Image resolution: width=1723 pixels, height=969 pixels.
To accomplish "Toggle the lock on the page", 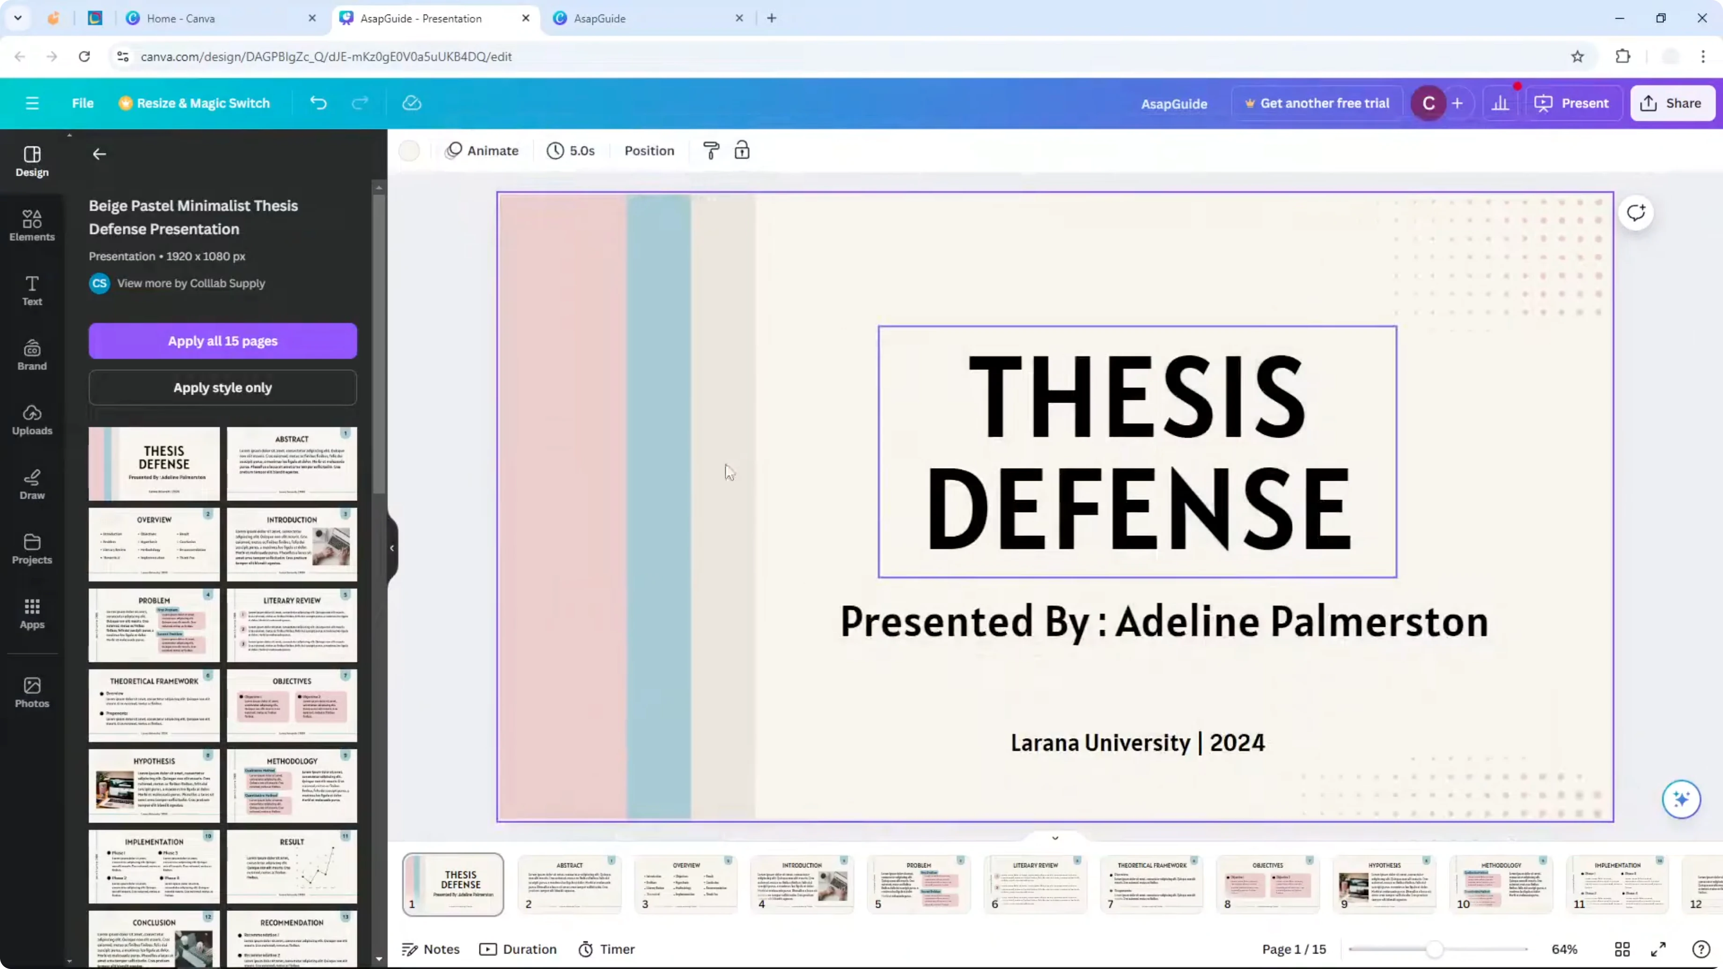I will pos(742,150).
